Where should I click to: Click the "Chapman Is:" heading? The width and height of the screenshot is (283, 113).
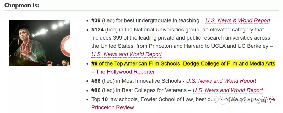pos(22,5)
